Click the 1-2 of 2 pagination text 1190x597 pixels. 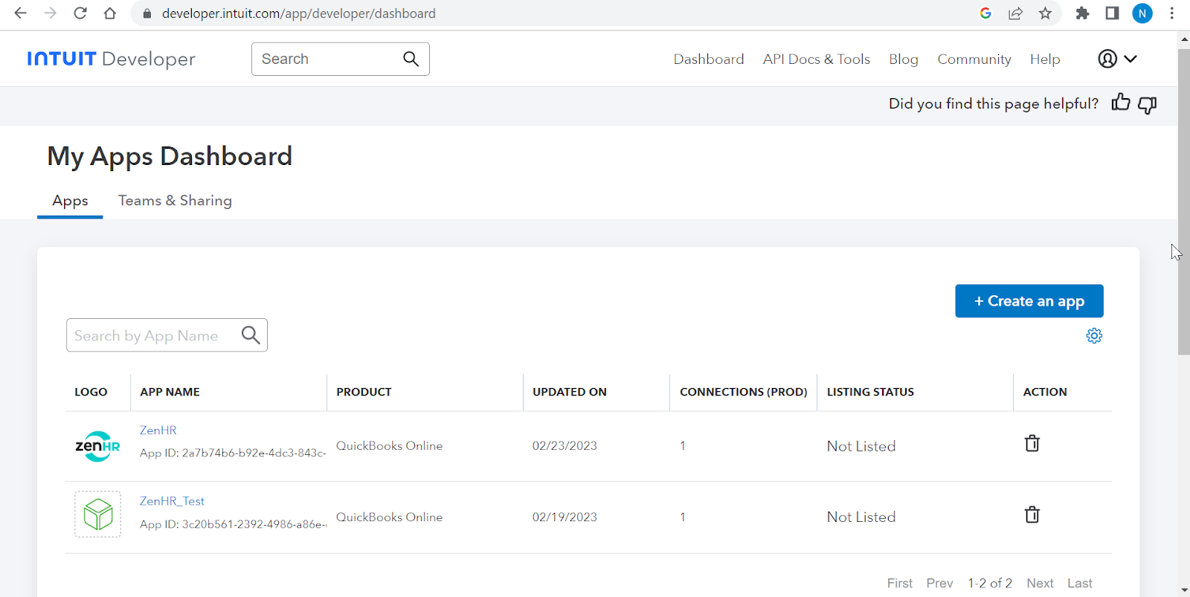(x=990, y=583)
